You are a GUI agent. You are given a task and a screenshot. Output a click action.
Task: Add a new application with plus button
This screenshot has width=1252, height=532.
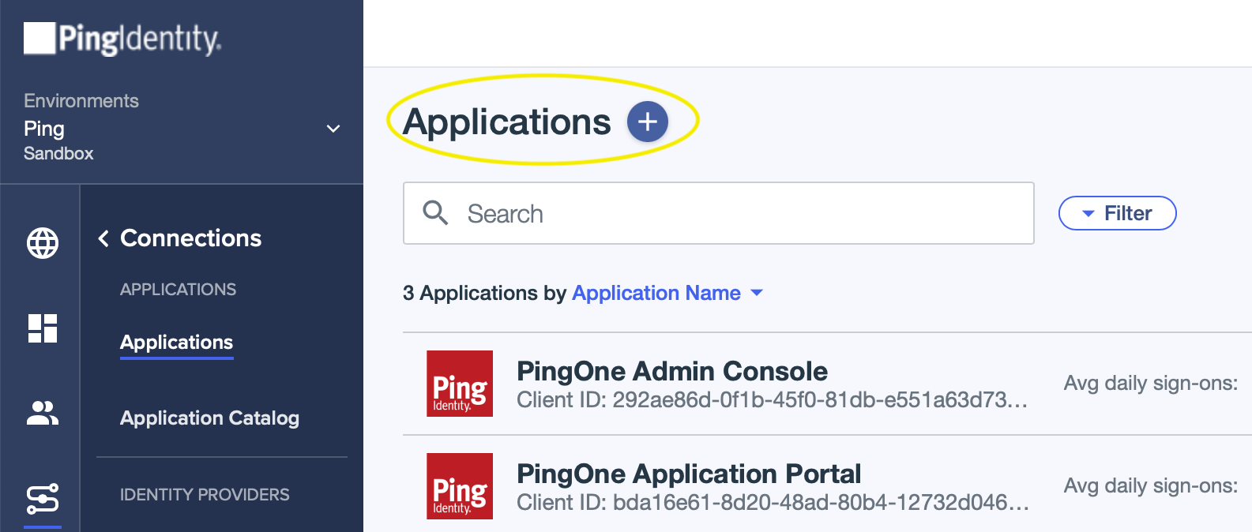click(x=647, y=122)
